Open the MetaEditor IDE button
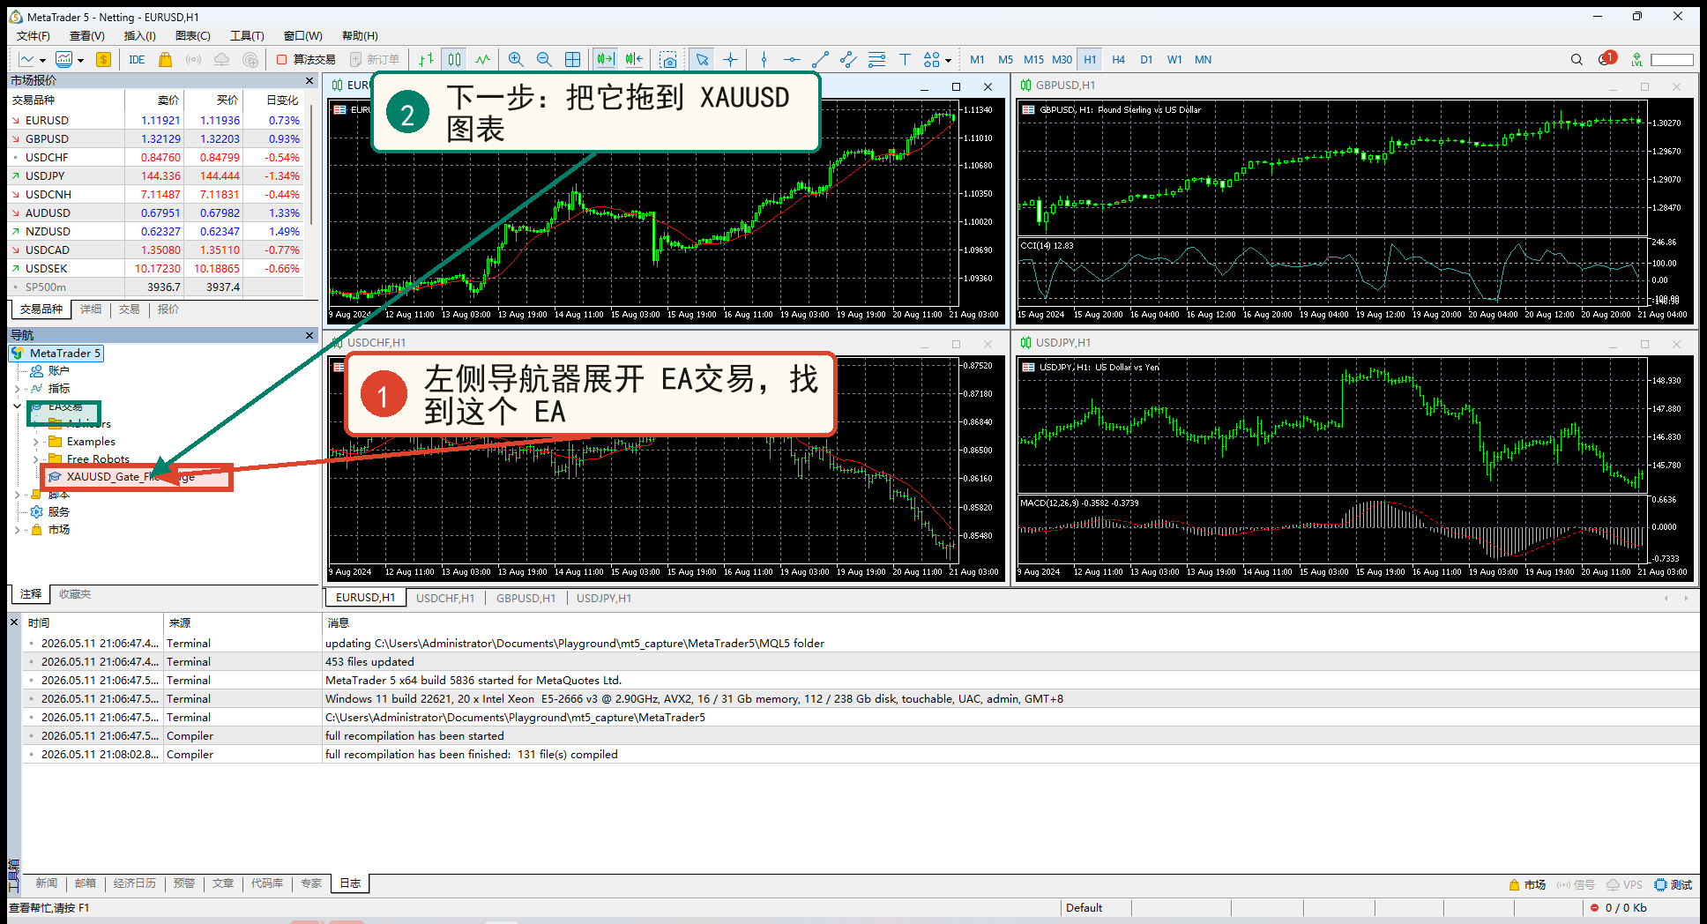Image resolution: width=1707 pixels, height=924 pixels. [137, 59]
